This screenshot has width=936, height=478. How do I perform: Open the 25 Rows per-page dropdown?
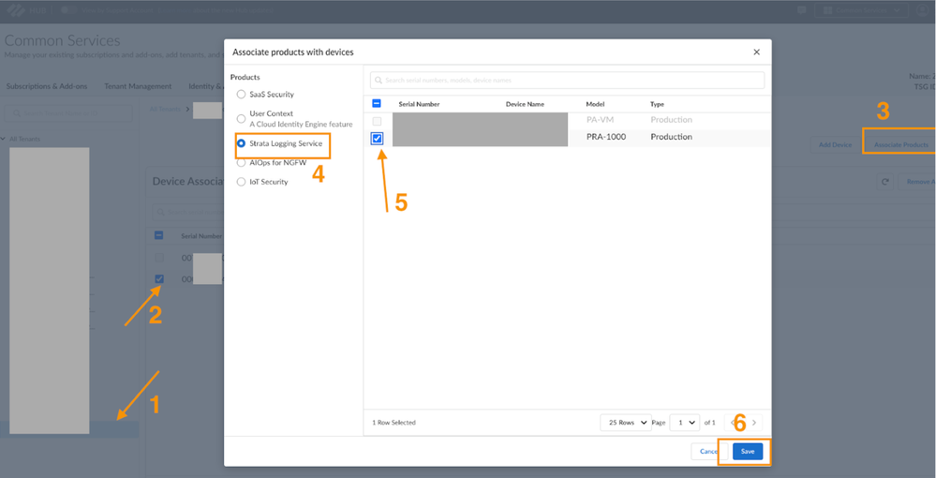click(625, 423)
